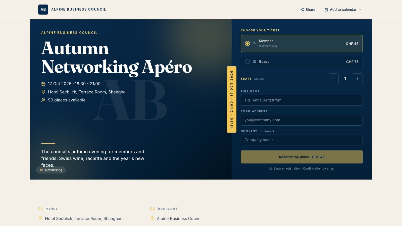This screenshot has height=226, width=402.
Task: Open the dropdown chevron next to Add to calendar
Action: (x=360, y=10)
